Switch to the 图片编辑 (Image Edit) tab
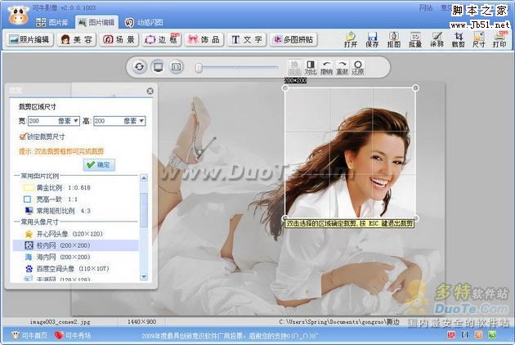515x345 pixels. tap(97, 22)
